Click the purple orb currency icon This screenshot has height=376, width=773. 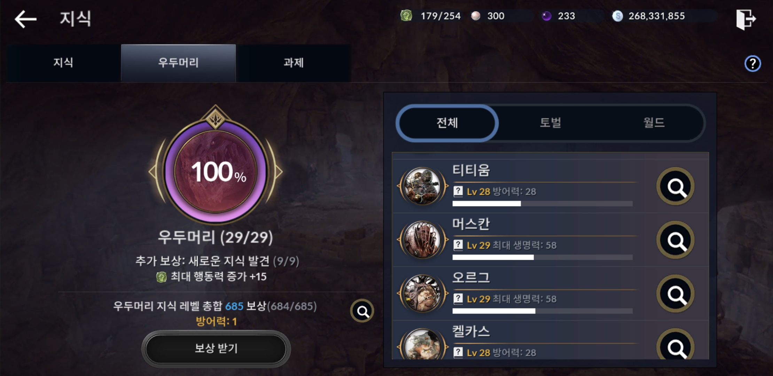(546, 16)
